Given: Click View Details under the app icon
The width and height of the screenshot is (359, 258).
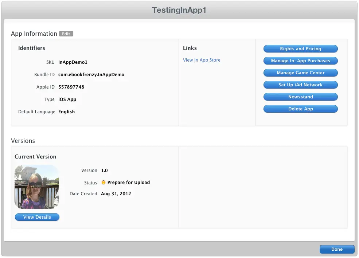Looking at the screenshot, I should pos(37,217).
